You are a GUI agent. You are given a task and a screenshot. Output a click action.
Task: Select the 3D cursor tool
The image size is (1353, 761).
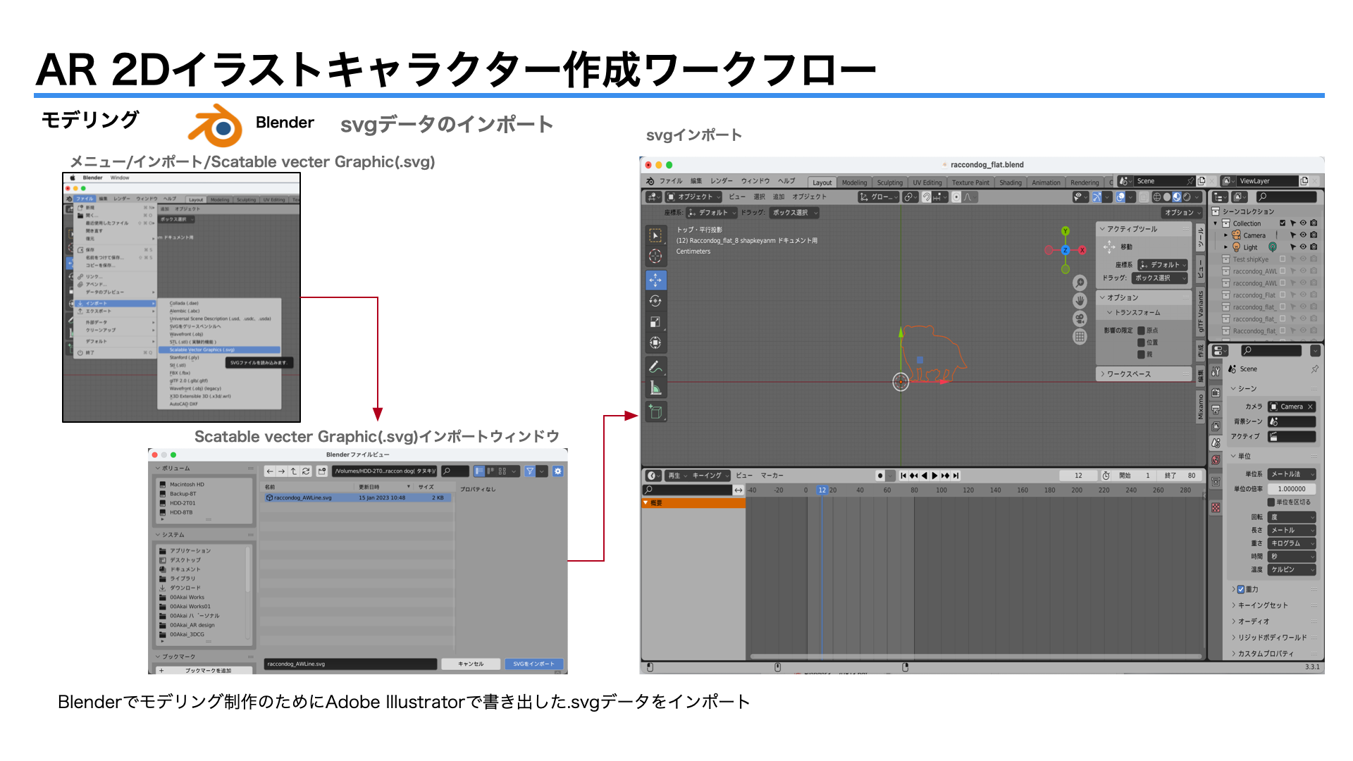655,256
